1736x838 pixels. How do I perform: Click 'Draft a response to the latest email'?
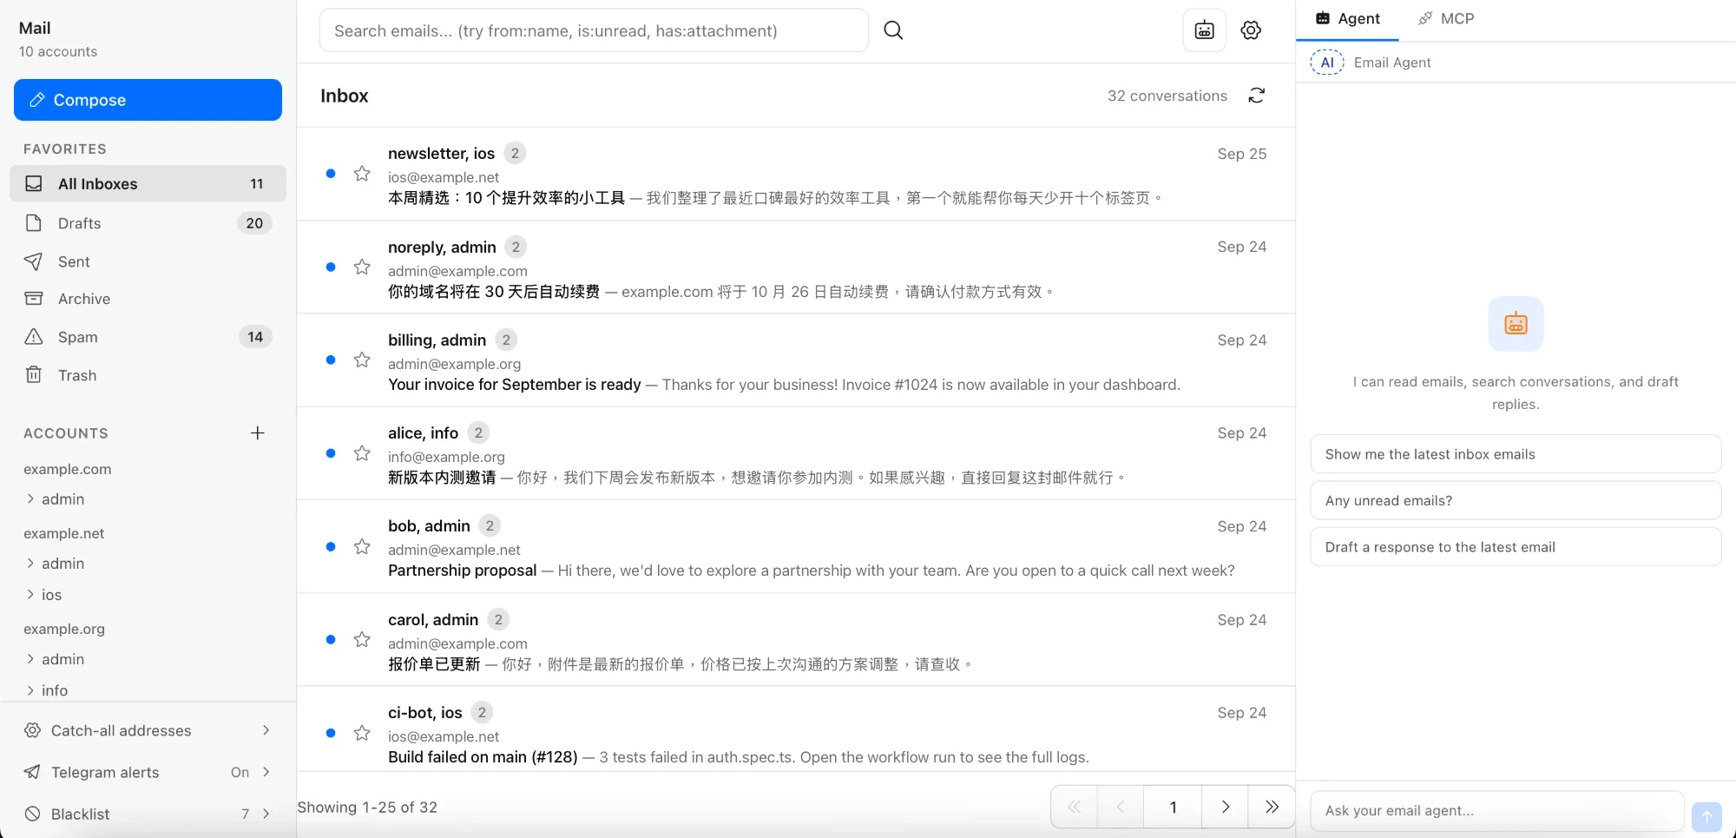pyautogui.click(x=1516, y=547)
